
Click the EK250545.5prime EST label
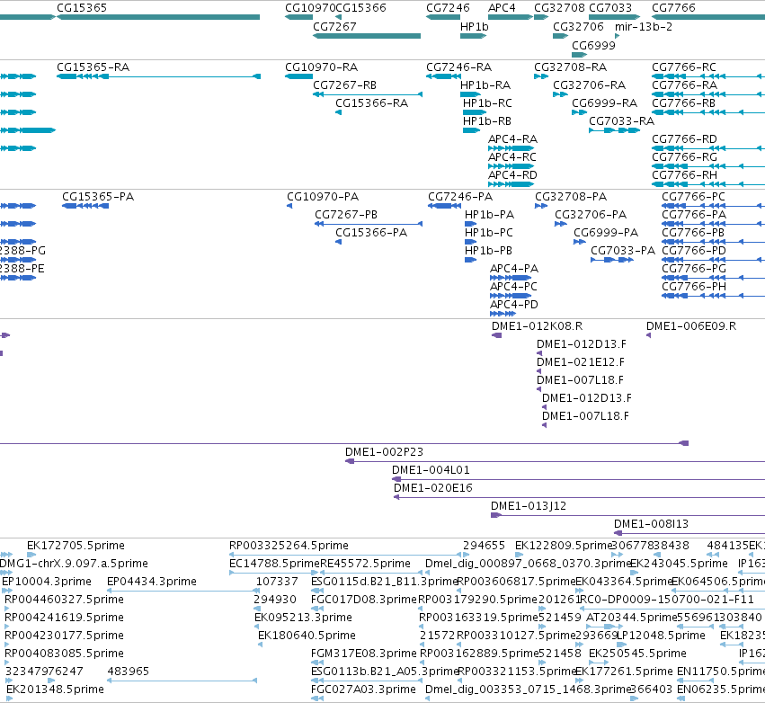tap(637, 654)
